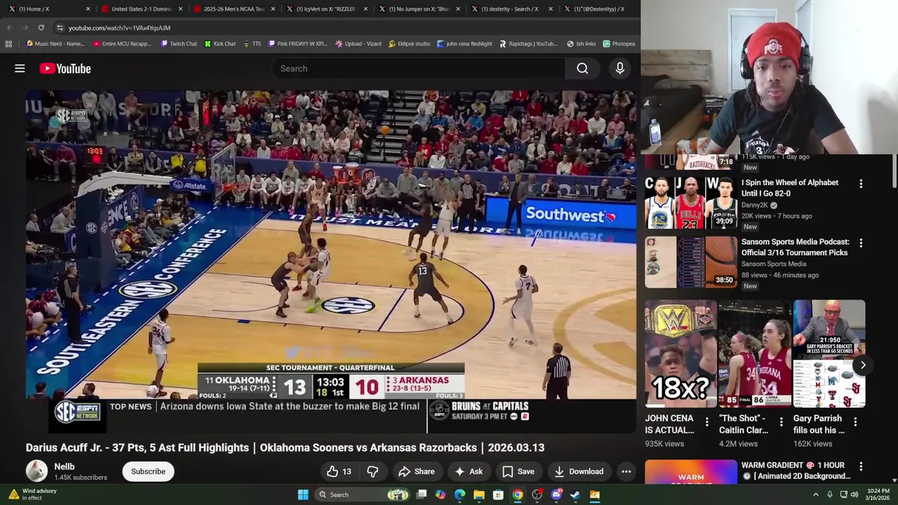Viewport: 898px width, 505px height.
Task: Like the video with thumbs up
Action: click(x=339, y=471)
